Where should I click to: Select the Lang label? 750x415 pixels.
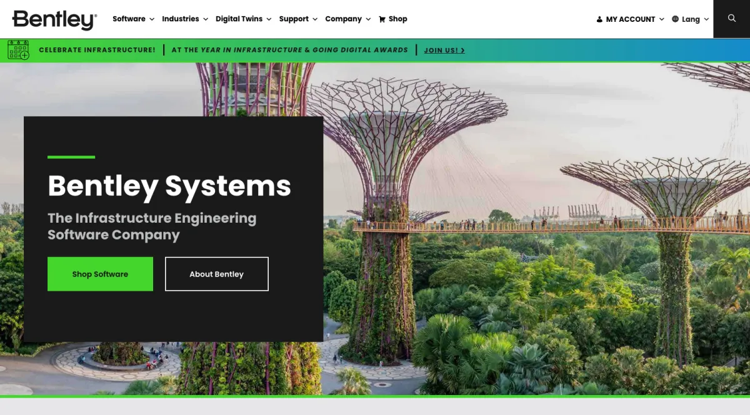coord(691,19)
